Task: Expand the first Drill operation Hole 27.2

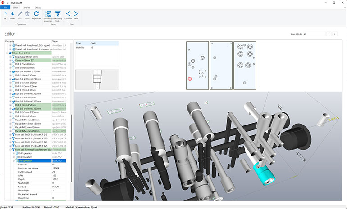Action: (x=14, y=153)
